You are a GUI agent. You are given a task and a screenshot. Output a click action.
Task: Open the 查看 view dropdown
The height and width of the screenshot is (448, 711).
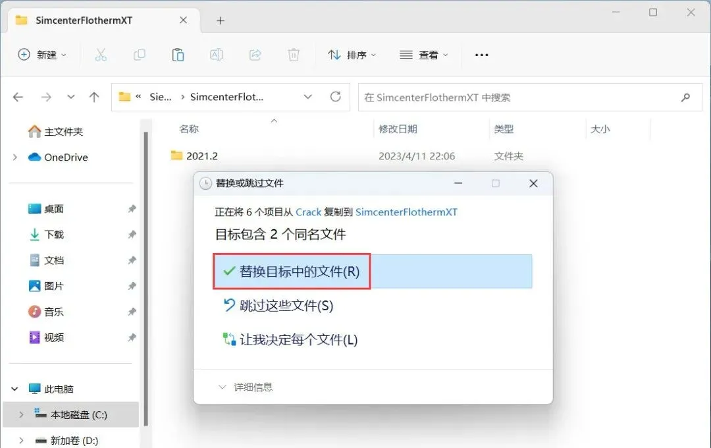424,55
